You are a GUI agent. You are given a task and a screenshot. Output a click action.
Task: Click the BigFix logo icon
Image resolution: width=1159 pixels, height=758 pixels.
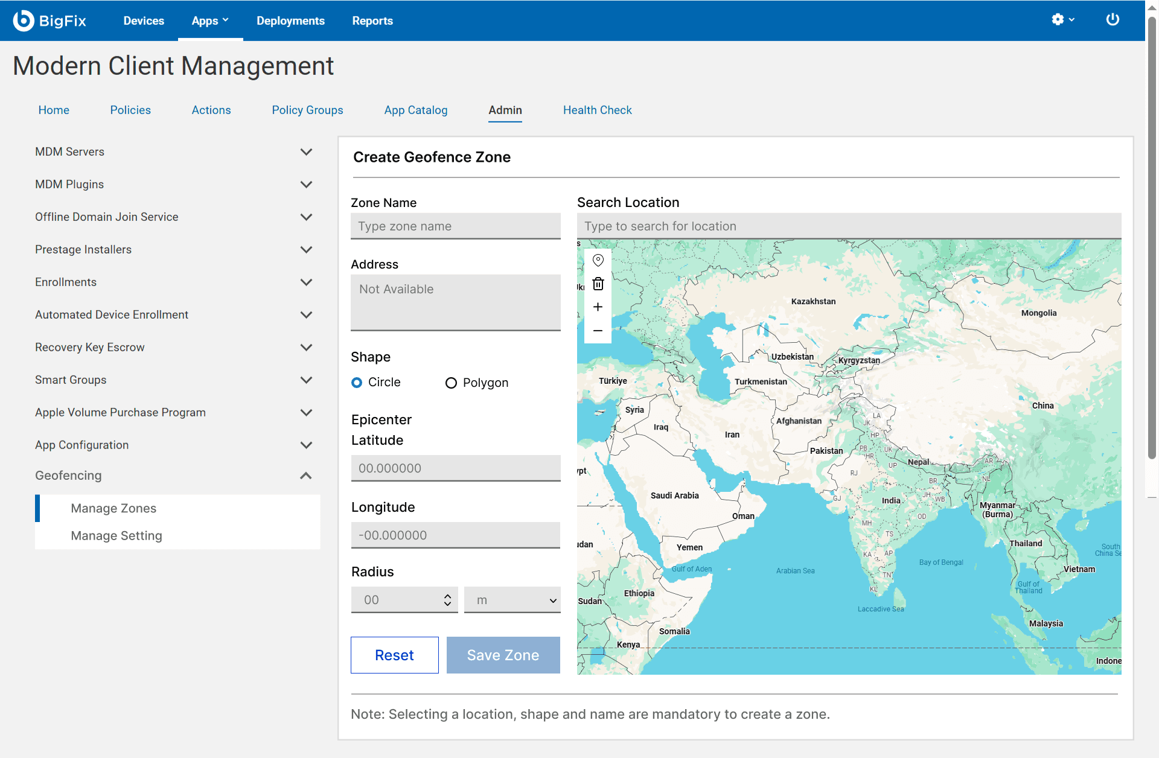click(24, 21)
